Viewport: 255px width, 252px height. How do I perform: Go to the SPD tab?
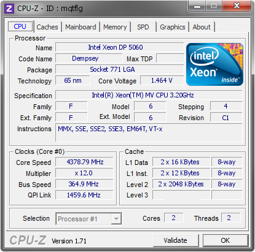click(x=143, y=27)
